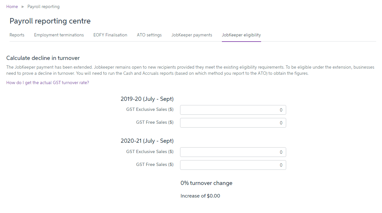Click the breadcrumb arrow separator icon

(x=23, y=7)
